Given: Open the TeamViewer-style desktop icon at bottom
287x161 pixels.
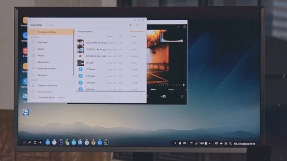Looking at the screenshot, I should click(x=26, y=112).
